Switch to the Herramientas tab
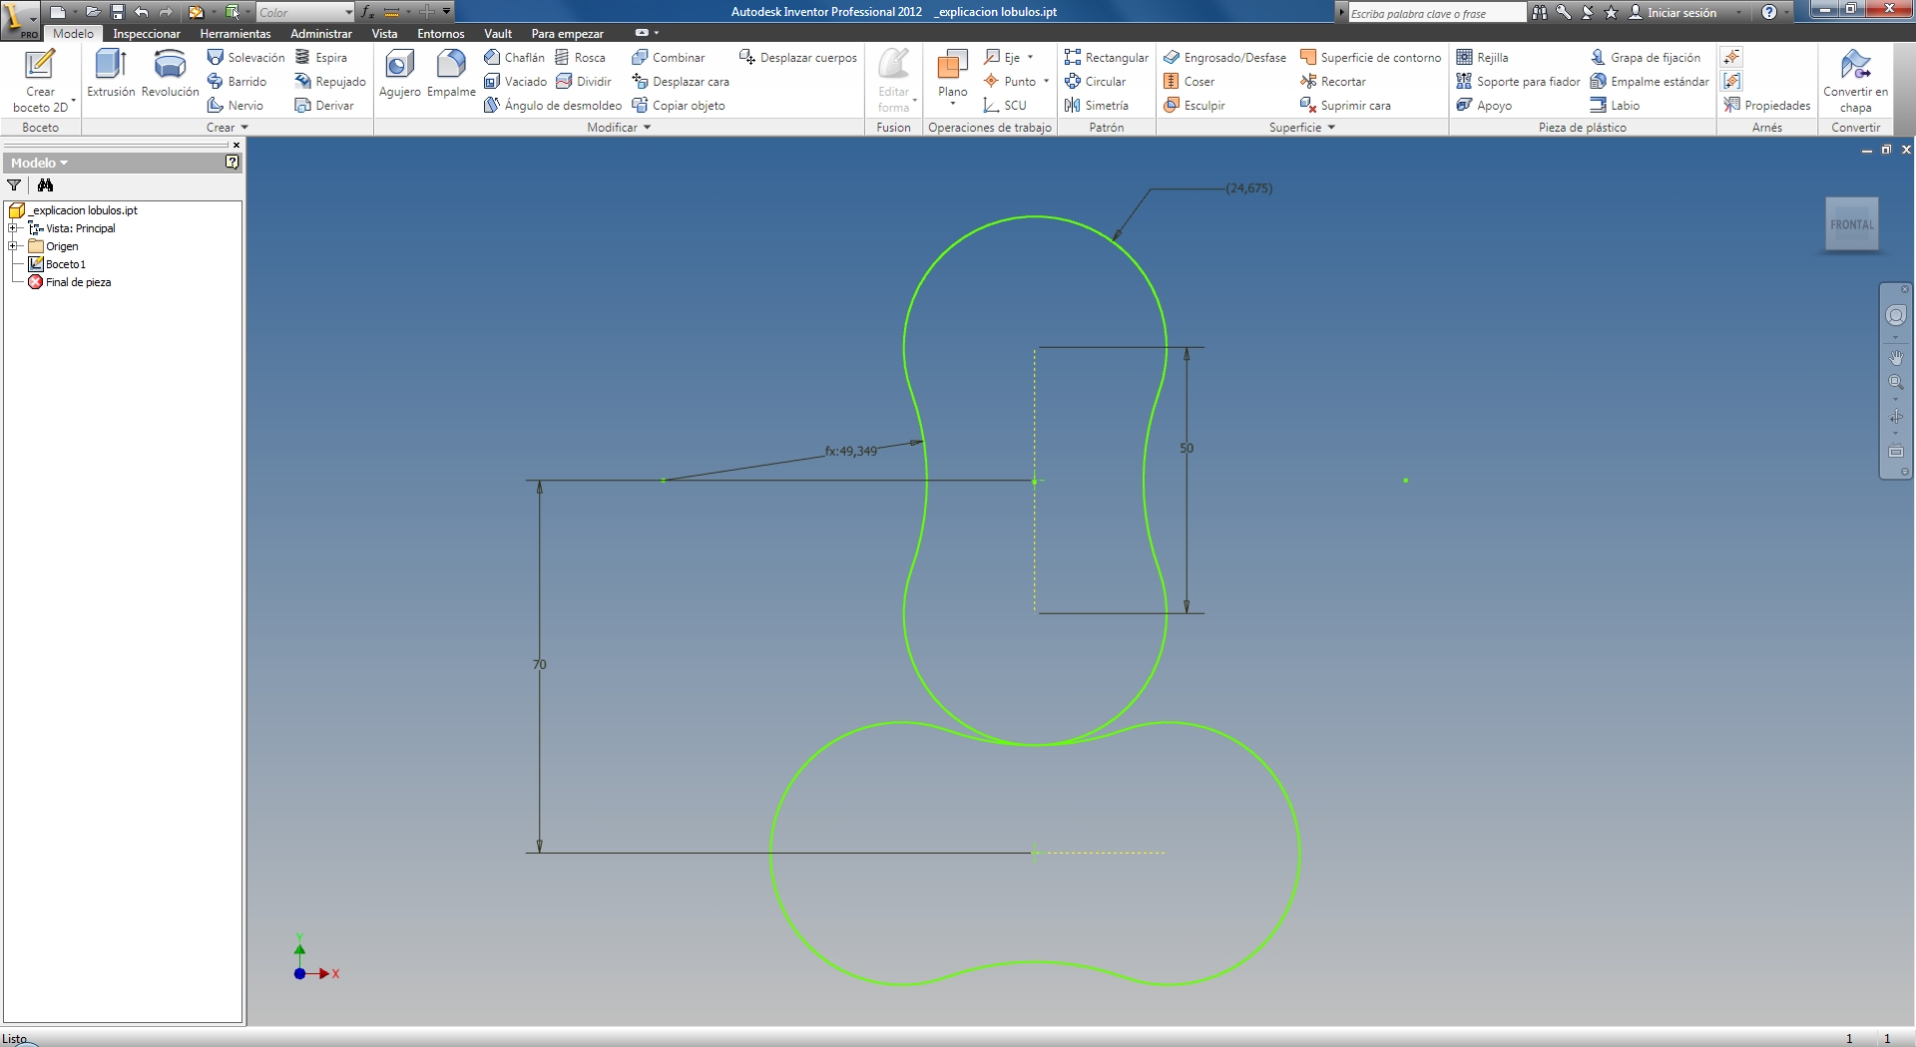Image resolution: width=1916 pixels, height=1047 pixels. pos(236,33)
